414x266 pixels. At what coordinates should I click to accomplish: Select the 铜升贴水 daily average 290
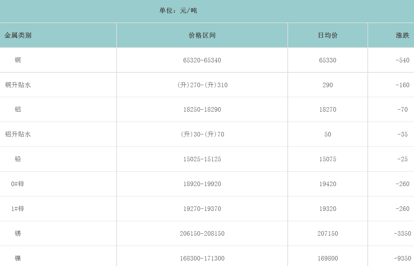point(328,85)
